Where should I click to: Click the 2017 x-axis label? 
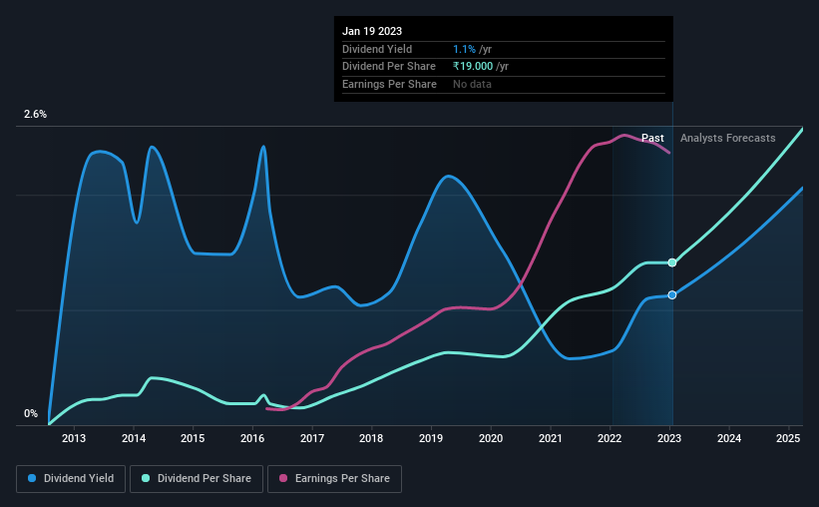[x=312, y=438]
